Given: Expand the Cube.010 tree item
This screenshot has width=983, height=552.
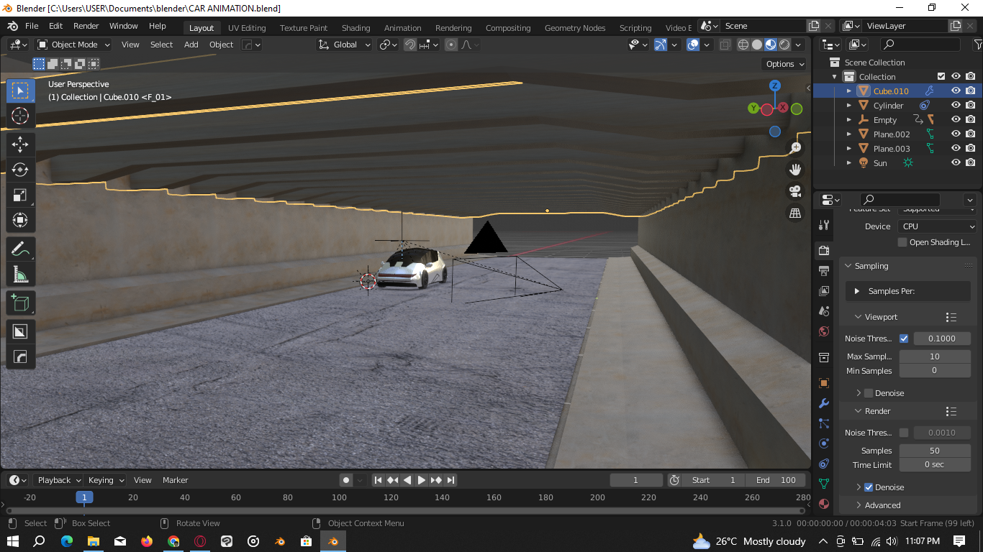Looking at the screenshot, I should click(x=849, y=91).
